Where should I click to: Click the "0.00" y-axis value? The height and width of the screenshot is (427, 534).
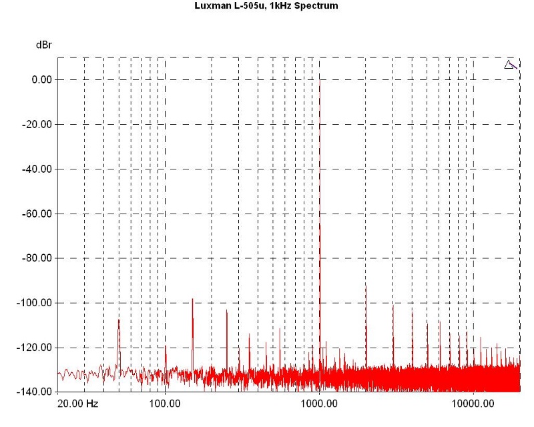(42, 79)
